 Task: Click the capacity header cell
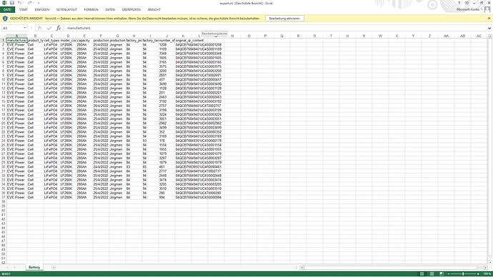tap(84, 41)
